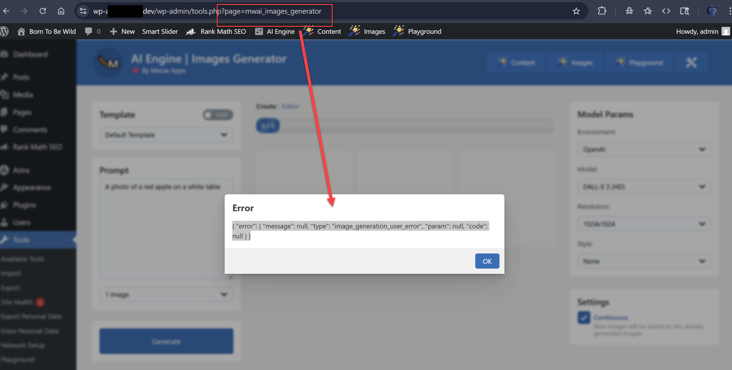
Task: Expand the Default Template dropdown
Action: [166, 135]
